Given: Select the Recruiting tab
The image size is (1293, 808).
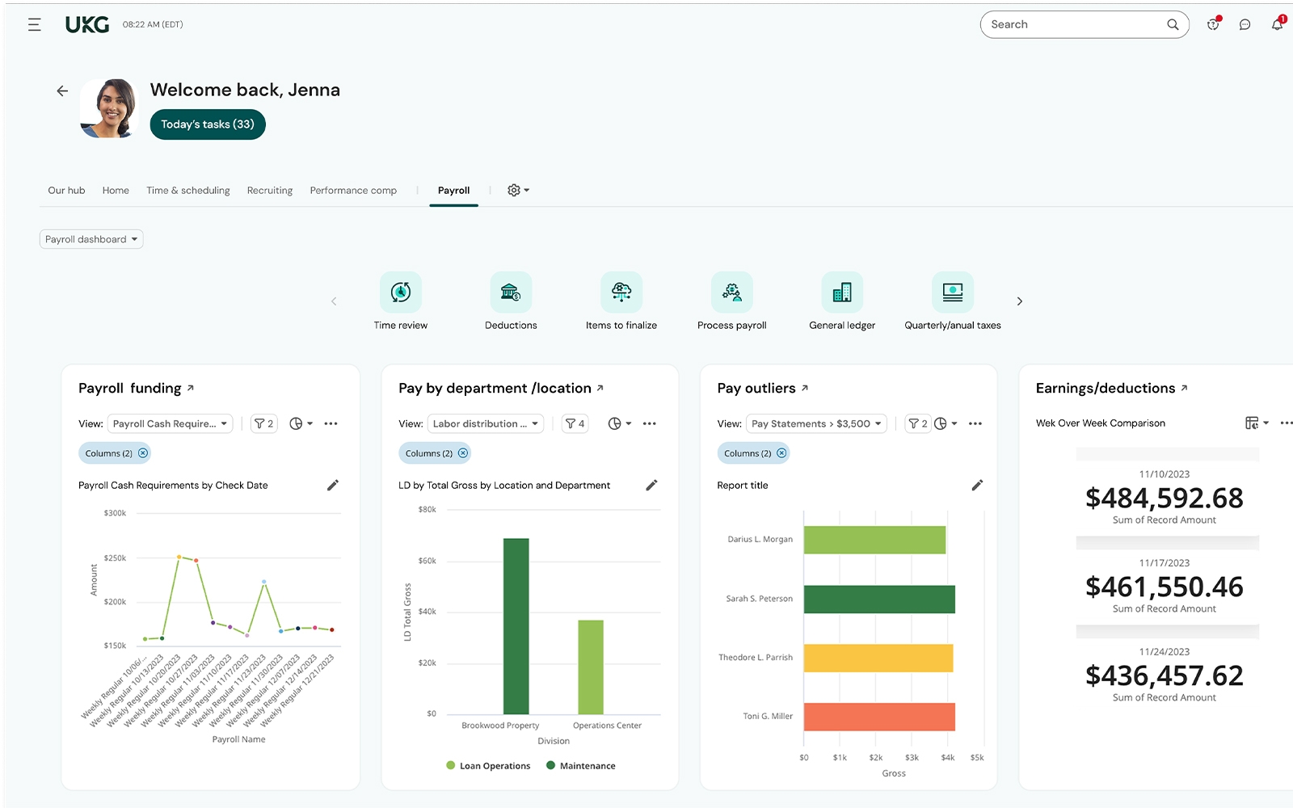Looking at the screenshot, I should click(x=270, y=191).
